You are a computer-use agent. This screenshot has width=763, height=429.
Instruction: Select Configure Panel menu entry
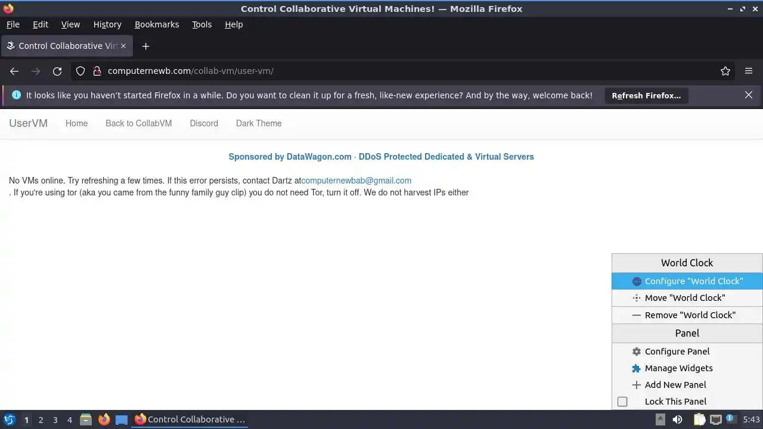click(687, 352)
